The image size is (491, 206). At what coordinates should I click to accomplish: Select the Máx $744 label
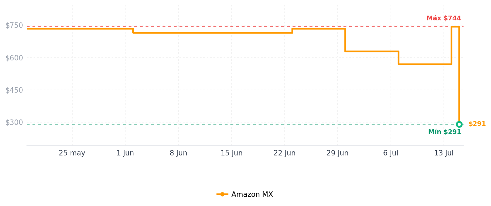(443, 18)
